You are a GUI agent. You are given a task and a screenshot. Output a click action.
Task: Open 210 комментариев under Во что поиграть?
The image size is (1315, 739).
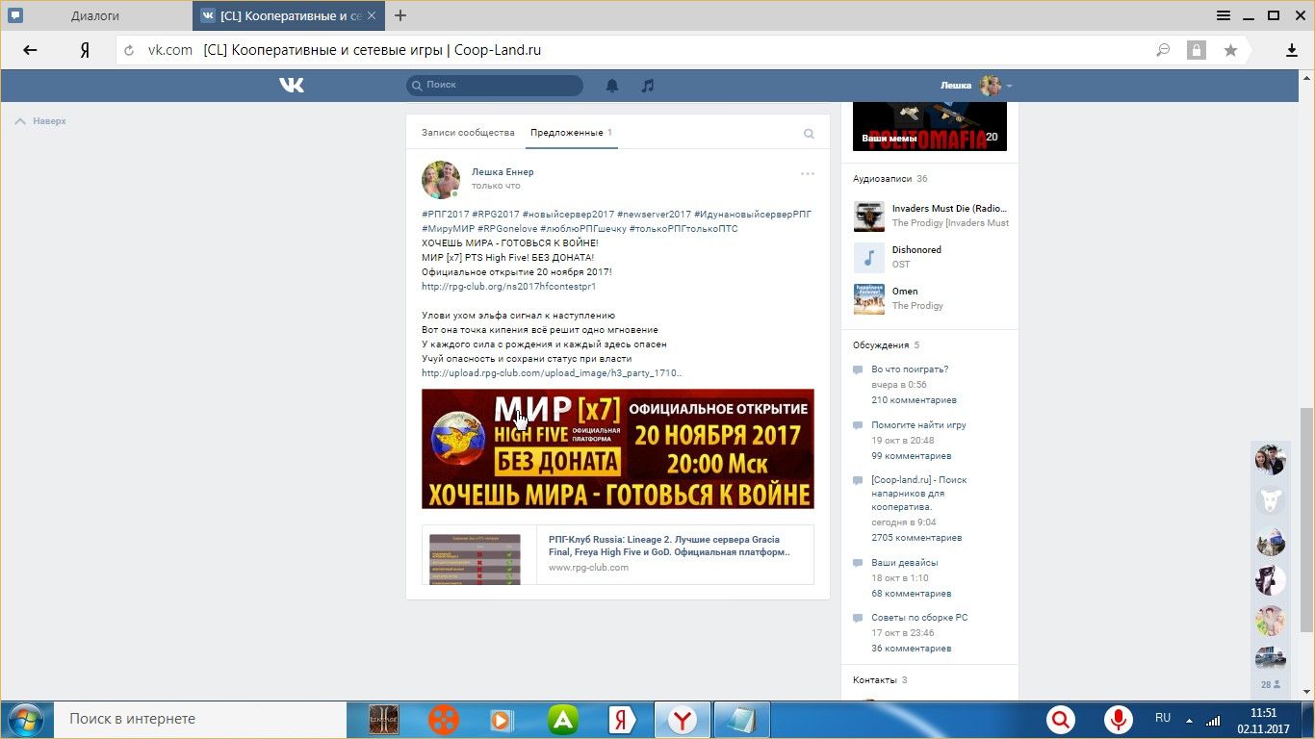pyautogui.click(x=914, y=400)
